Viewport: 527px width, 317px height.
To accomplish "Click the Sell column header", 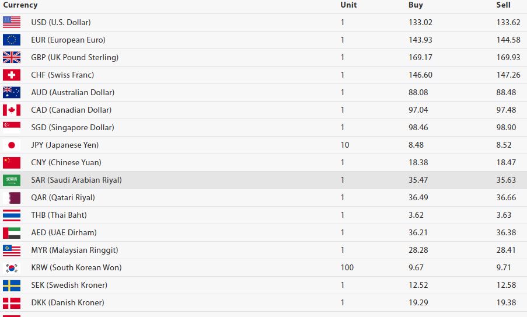I will [x=503, y=5].
